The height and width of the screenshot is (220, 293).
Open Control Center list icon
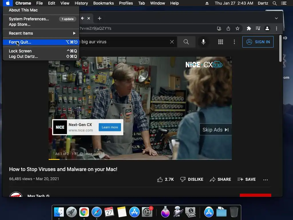[x=284, y=3]
